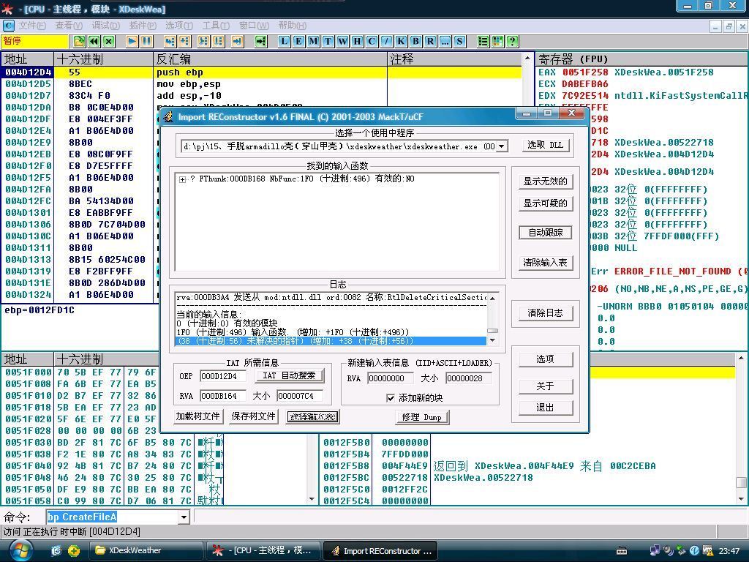Open the 插件(P) menu
749x562 pixels.
point(143,26)
